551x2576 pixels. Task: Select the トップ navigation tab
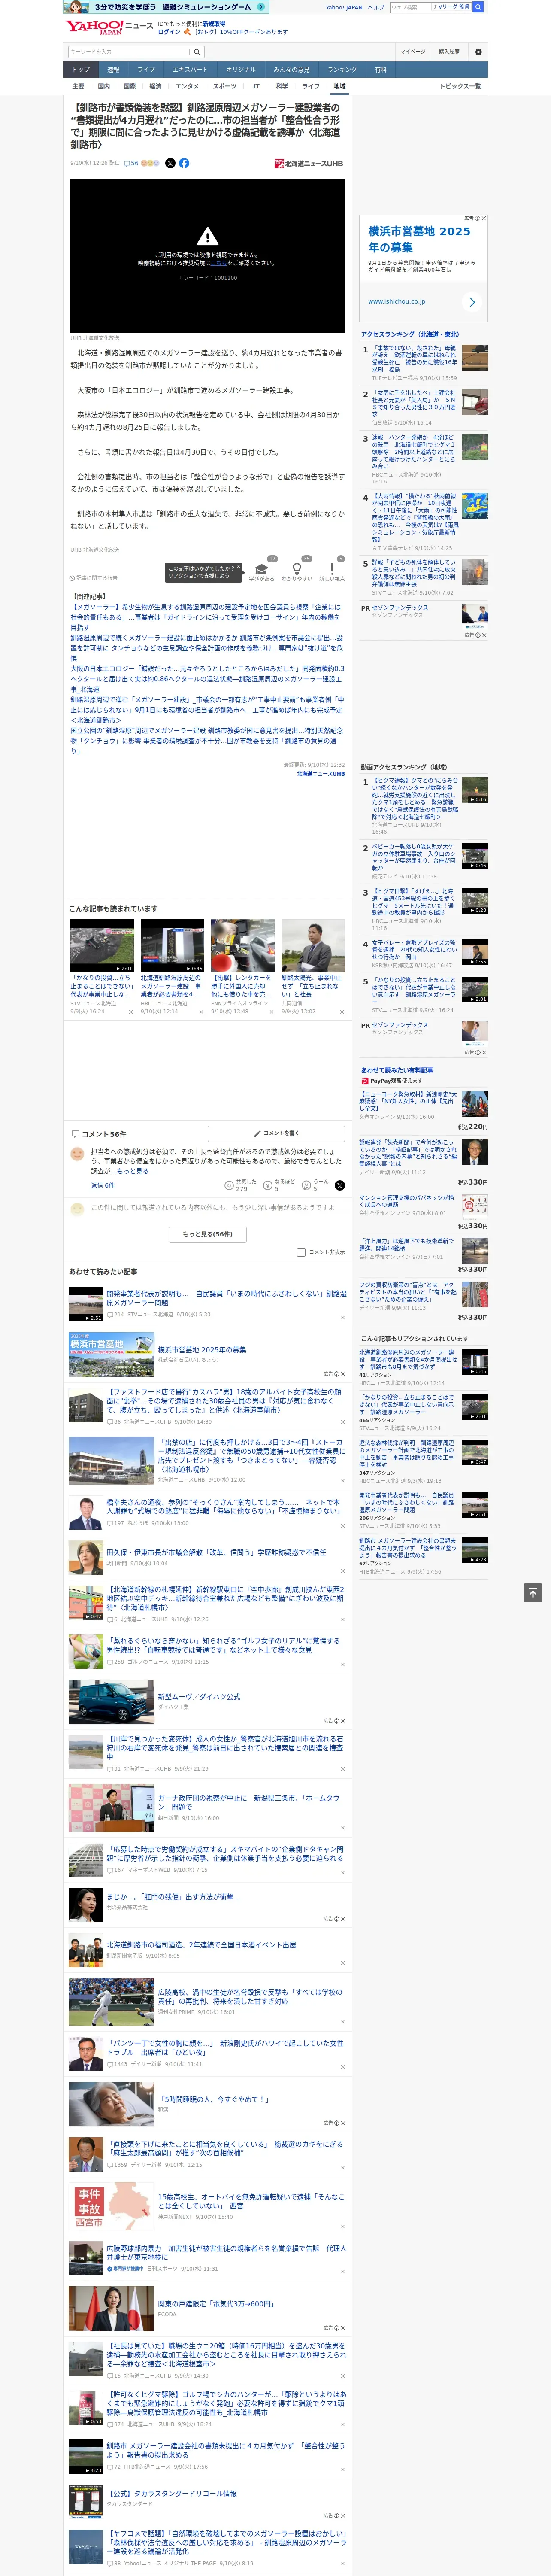[81, 70]
